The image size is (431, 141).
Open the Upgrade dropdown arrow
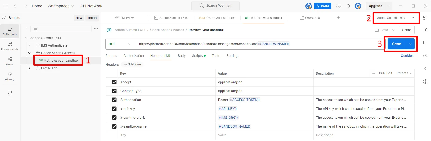[389, 6]
